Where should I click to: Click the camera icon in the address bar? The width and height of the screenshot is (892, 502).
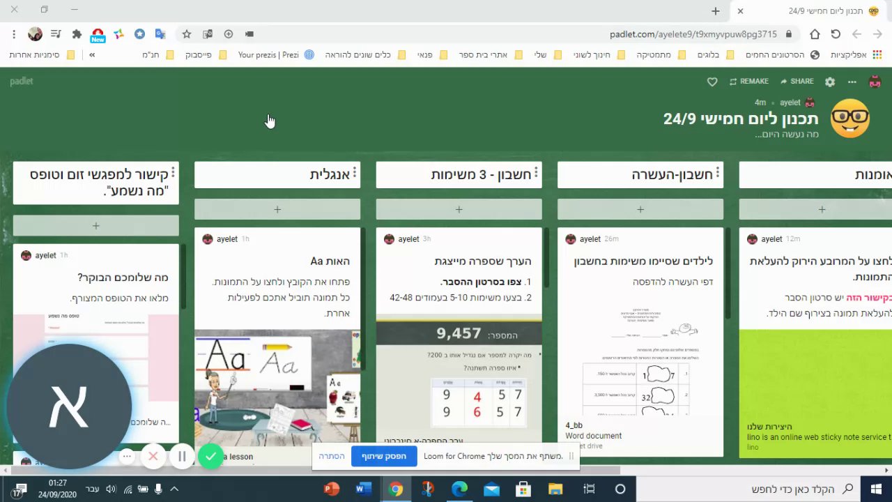[249, 33]
